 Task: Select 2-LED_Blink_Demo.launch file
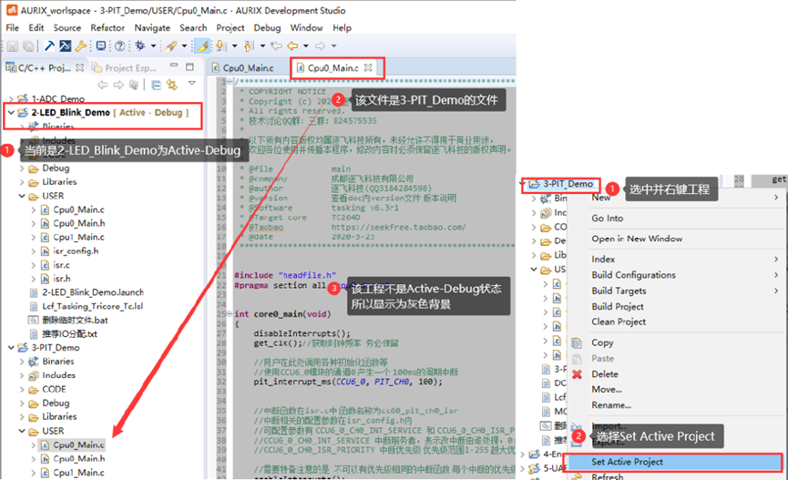click(x=93, y=292)
